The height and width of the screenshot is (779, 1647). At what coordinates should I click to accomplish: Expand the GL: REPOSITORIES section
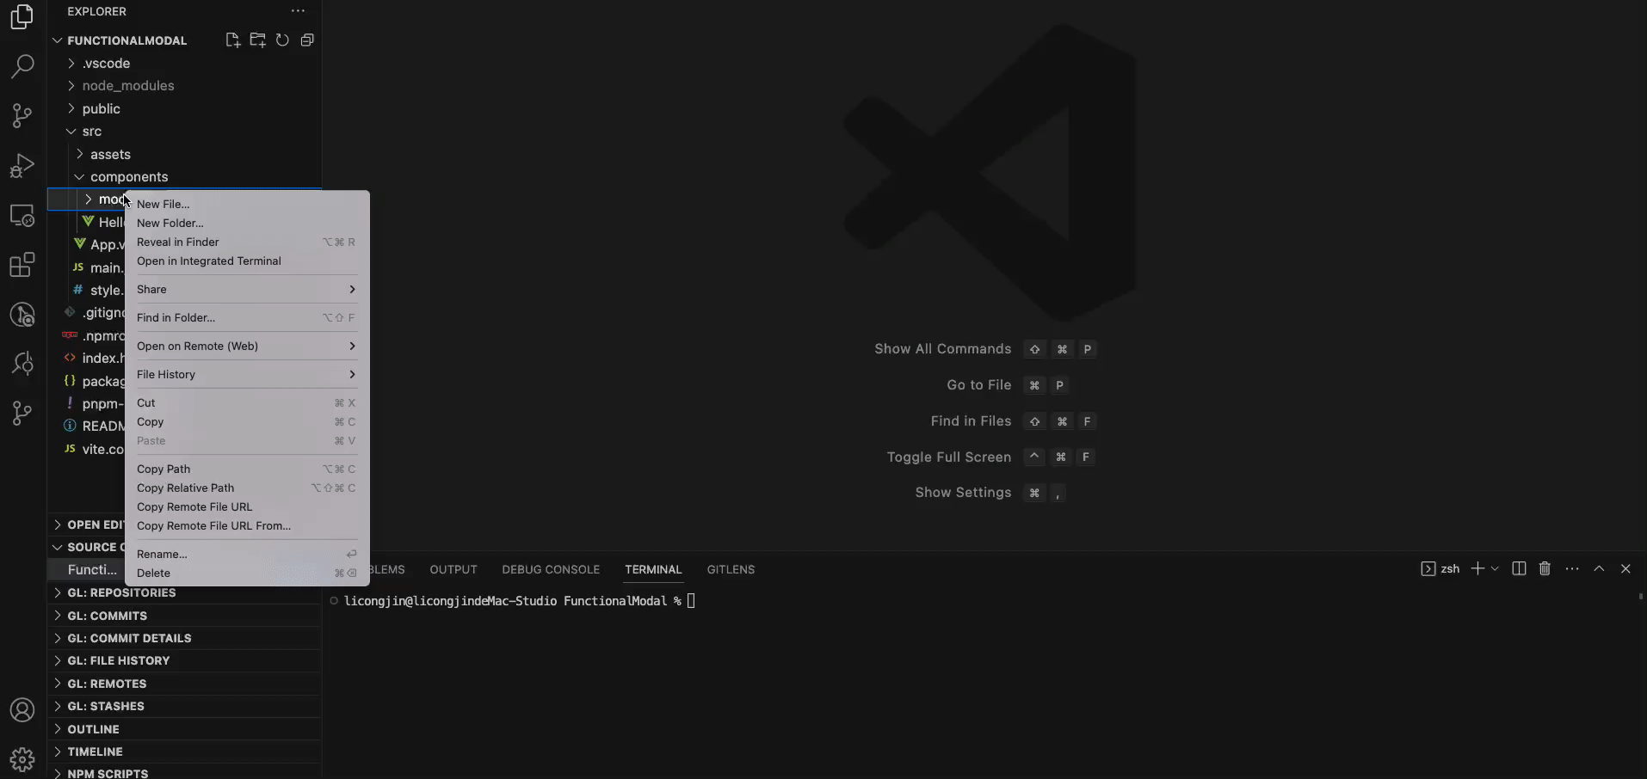(185, 592)
